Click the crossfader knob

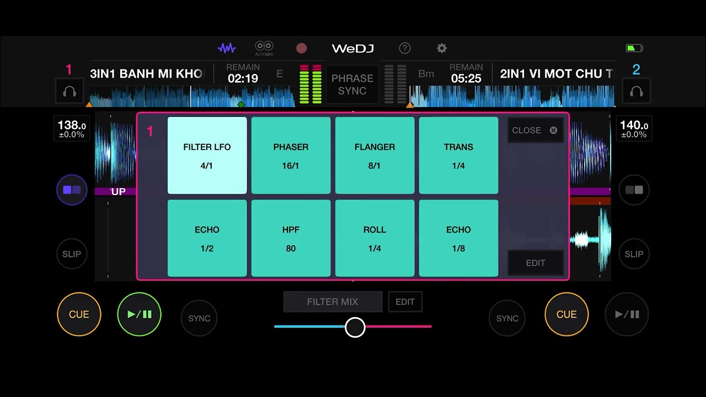click(x=355, y=327)
